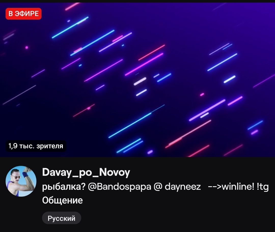The height and width of the screenshot is (232, 275).
Task: Open the Общение category link
Action: (62, 200)
